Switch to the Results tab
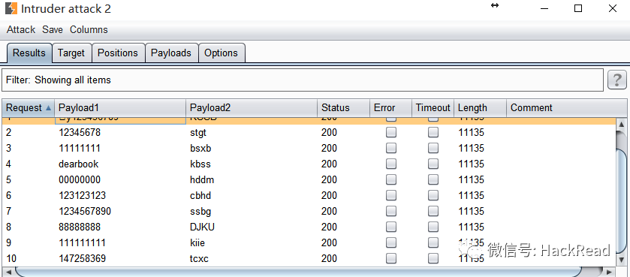This screenshot has width=630, height=277. coord(29,53)
